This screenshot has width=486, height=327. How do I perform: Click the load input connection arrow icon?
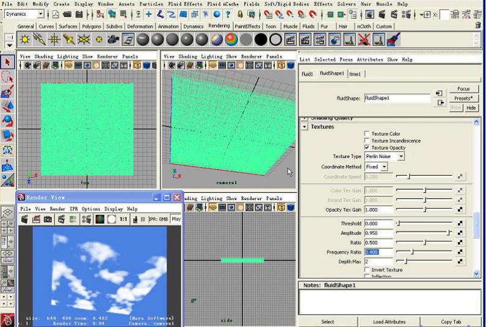tap(439, 93)
